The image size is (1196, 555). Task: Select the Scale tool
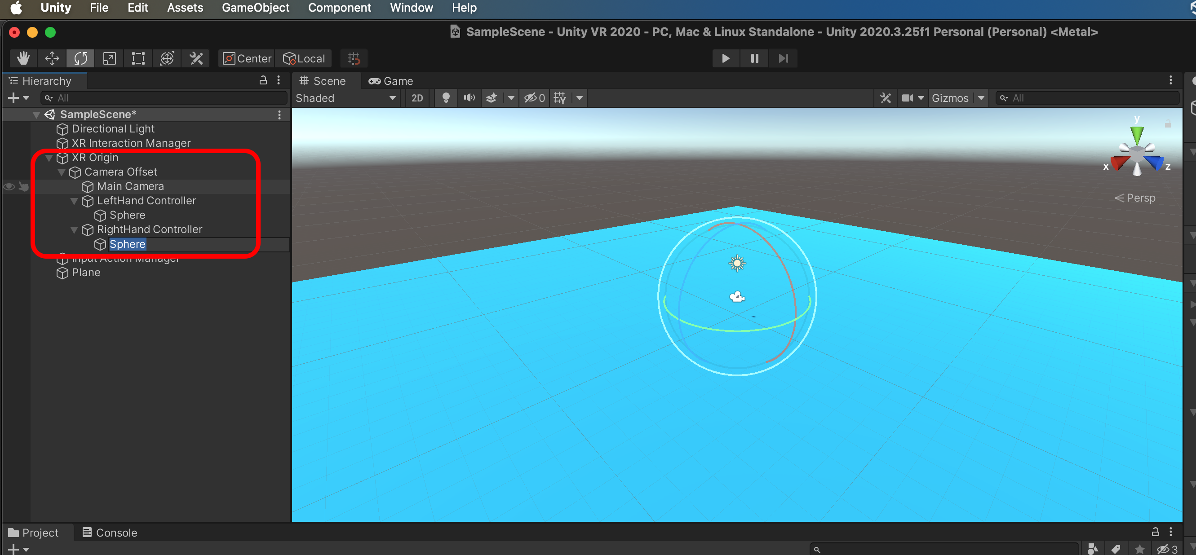(110, 58)
